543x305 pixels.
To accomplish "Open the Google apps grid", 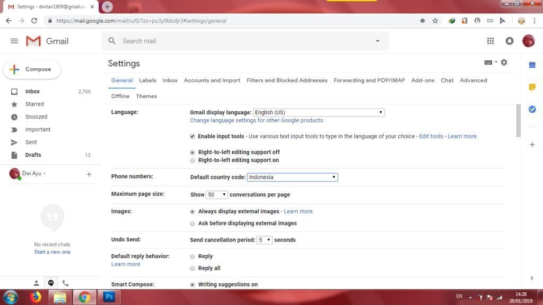I will point(491,41).
